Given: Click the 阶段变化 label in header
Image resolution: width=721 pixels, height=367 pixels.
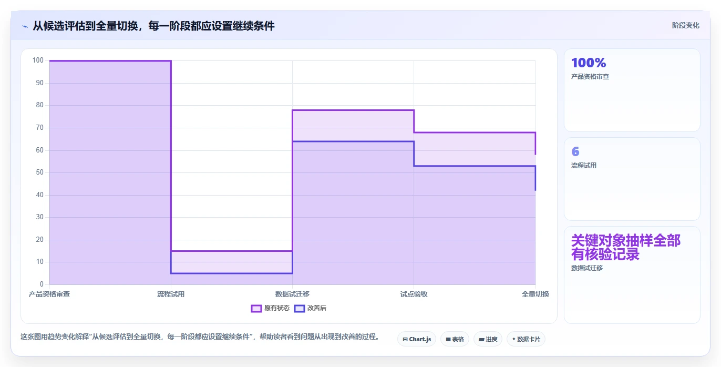Looking at the screenshot, I should click(x=685, y=25).
